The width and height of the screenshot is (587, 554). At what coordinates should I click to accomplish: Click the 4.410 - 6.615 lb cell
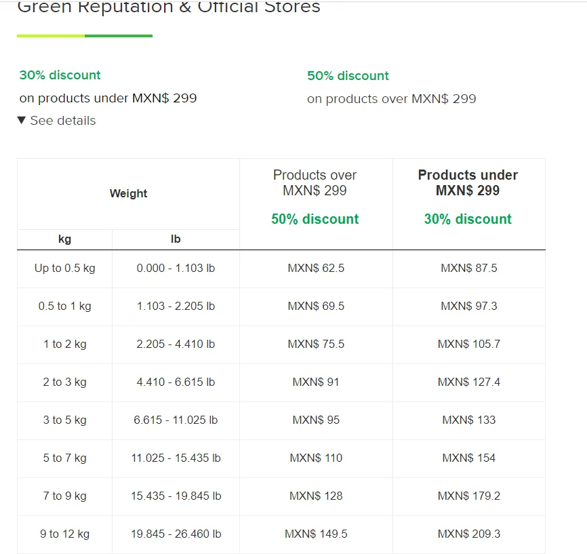(x=176, y=382)
